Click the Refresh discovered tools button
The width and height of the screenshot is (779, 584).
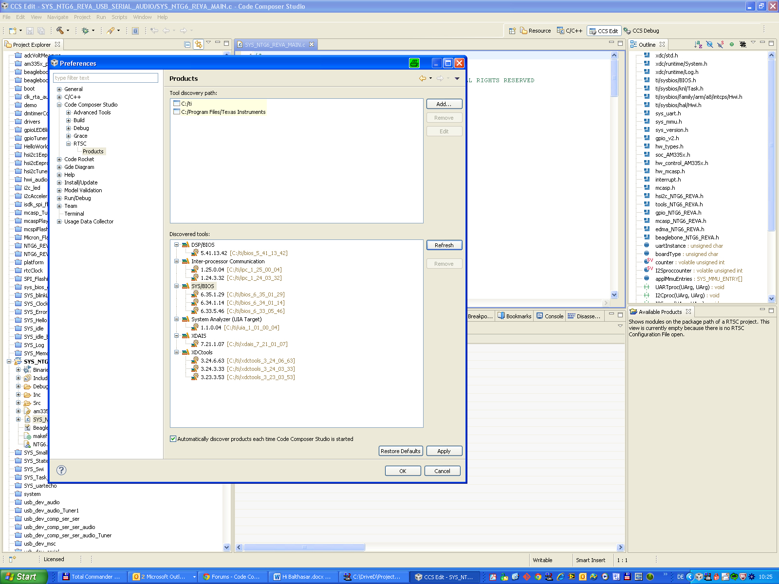tap(444, 245)
